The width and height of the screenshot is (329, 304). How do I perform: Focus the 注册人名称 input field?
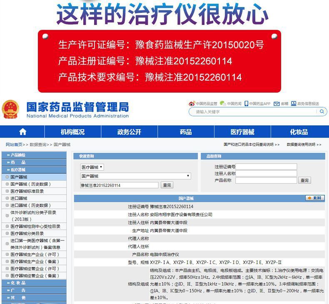[x=266, y=173]
